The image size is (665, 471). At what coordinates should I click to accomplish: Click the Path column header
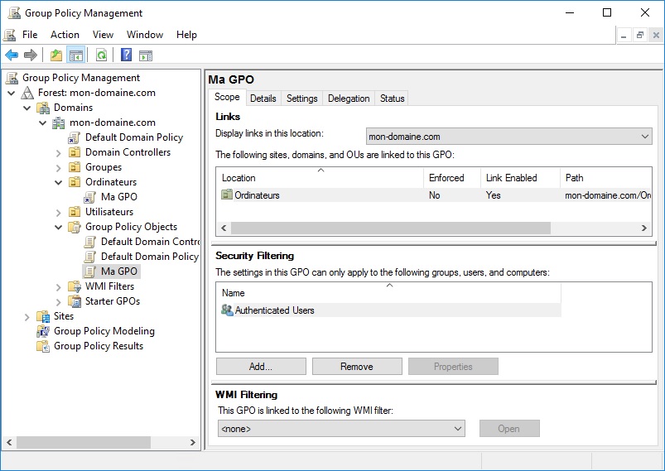(605, 178)
